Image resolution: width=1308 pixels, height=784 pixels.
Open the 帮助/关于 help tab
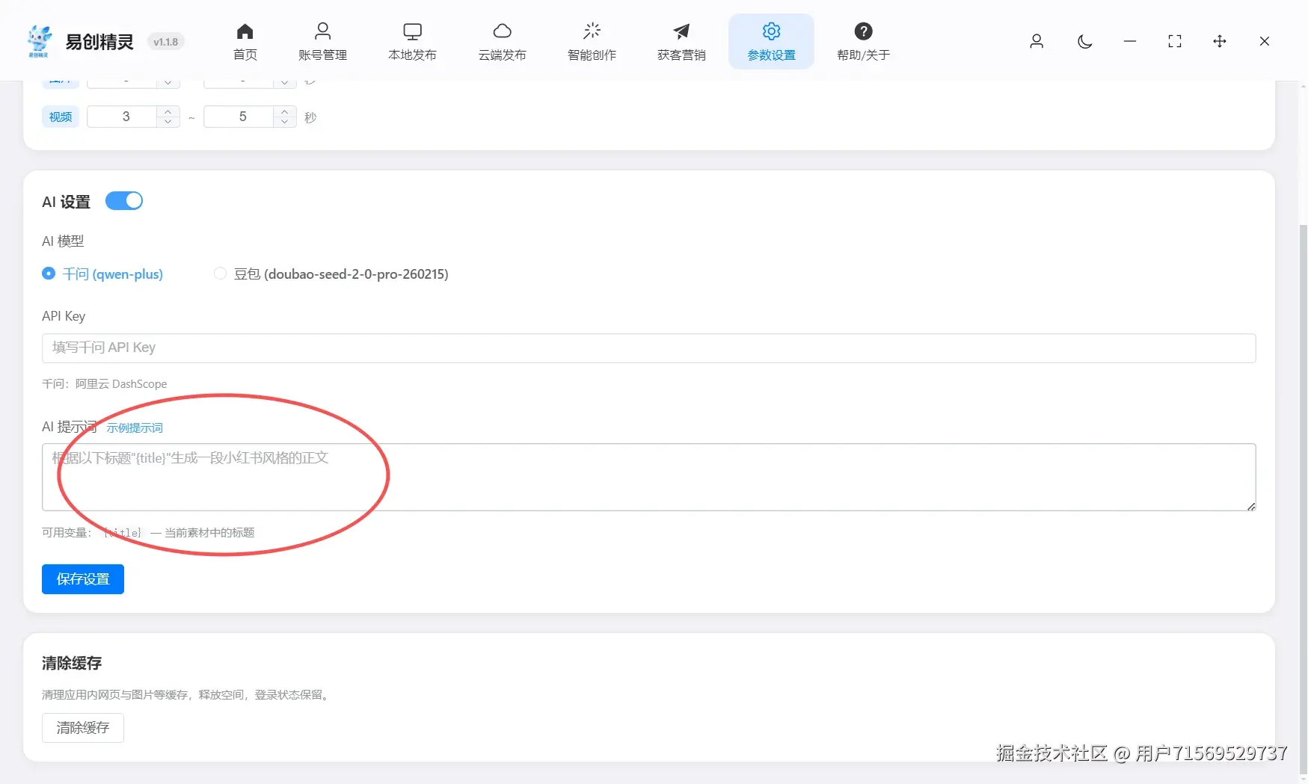click(x=863, y=41)
